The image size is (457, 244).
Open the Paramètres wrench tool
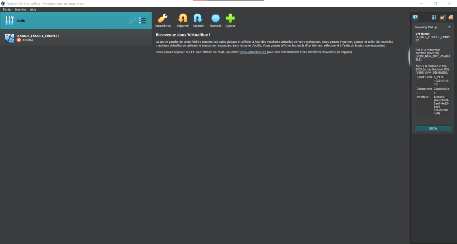(x=163, y=18)
